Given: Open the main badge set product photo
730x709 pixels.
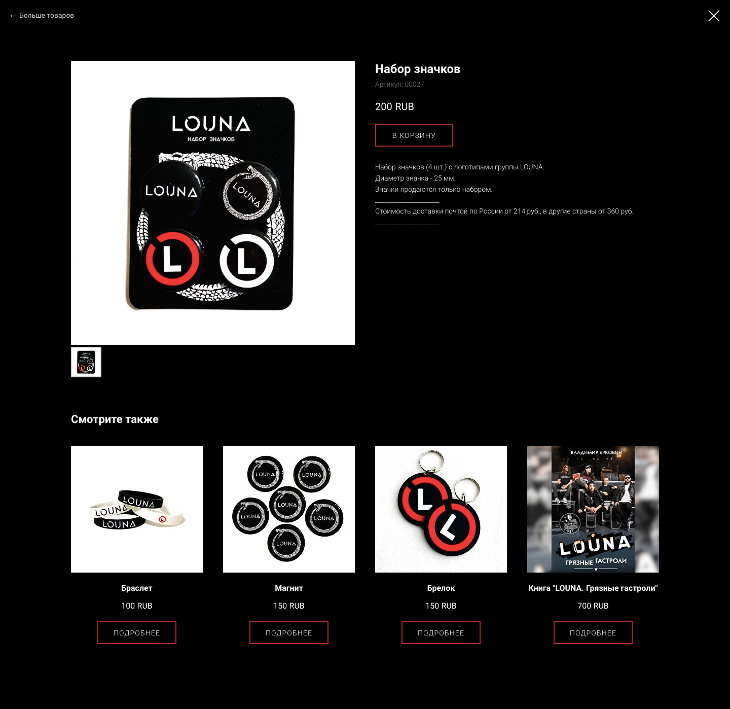Looking at the screenshot, I should pyautogui.click(x=213, y=203).
